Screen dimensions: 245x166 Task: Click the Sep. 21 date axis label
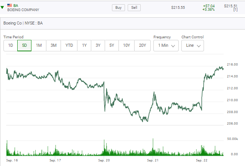point(153,160)
